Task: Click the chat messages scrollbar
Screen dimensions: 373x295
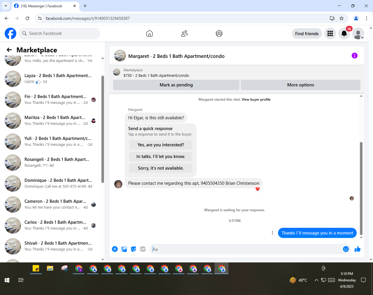Action: pos(361,188)
